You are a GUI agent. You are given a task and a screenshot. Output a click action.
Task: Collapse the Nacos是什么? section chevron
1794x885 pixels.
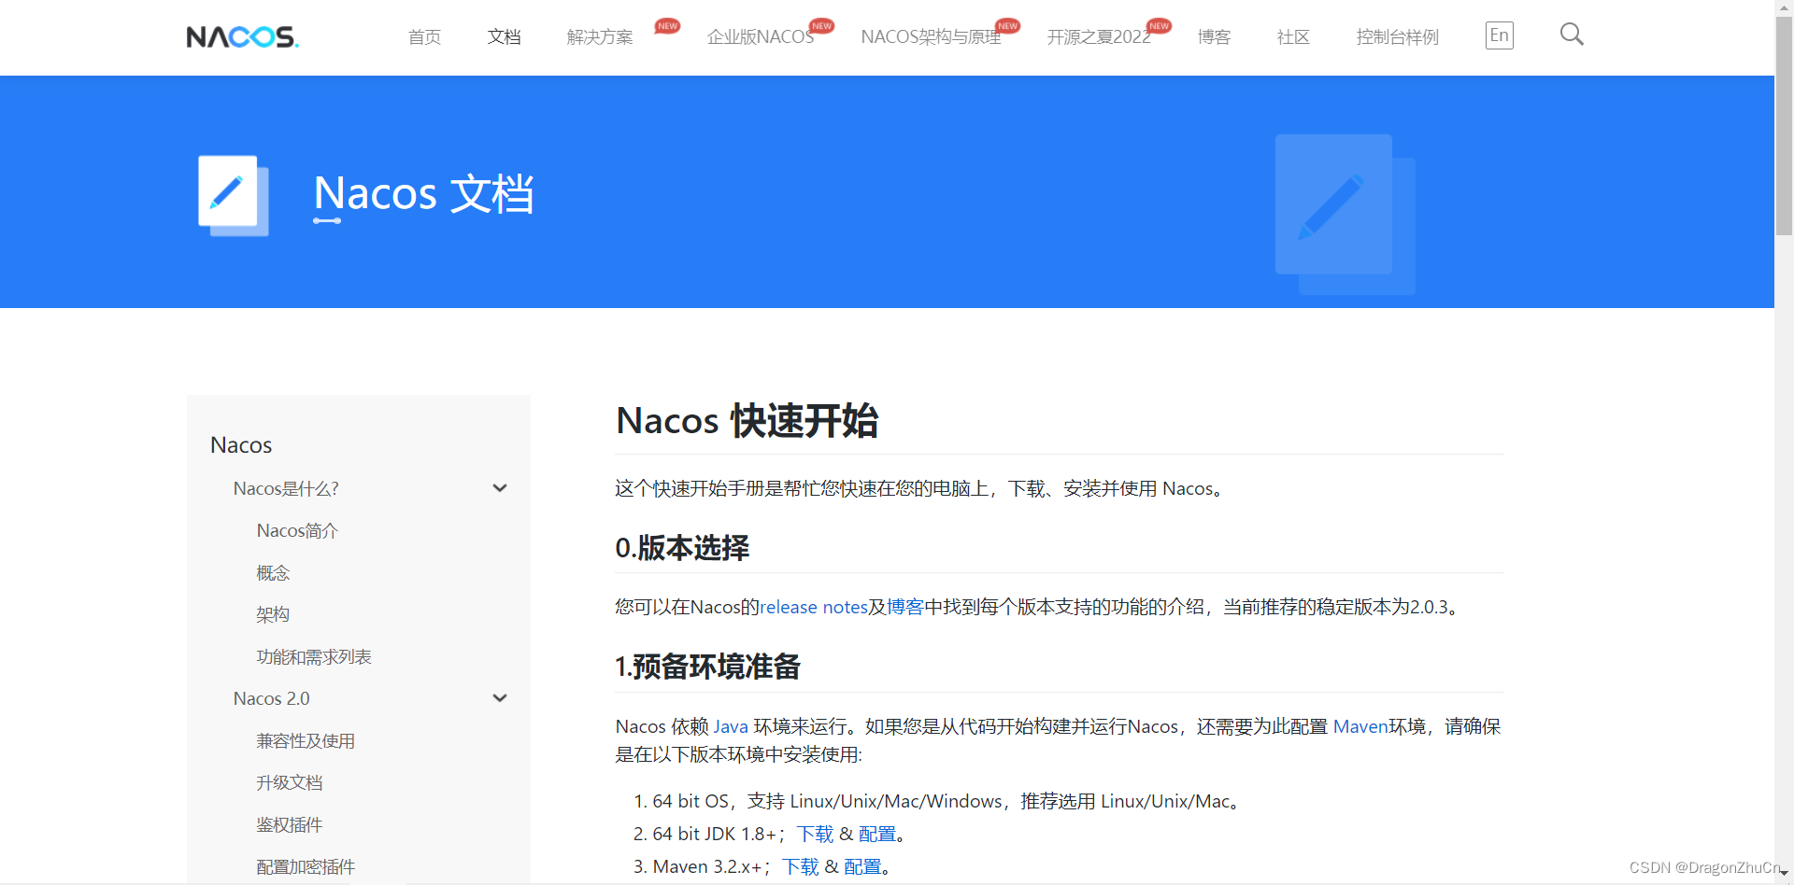pyautogui.click(x=500, y=488)
